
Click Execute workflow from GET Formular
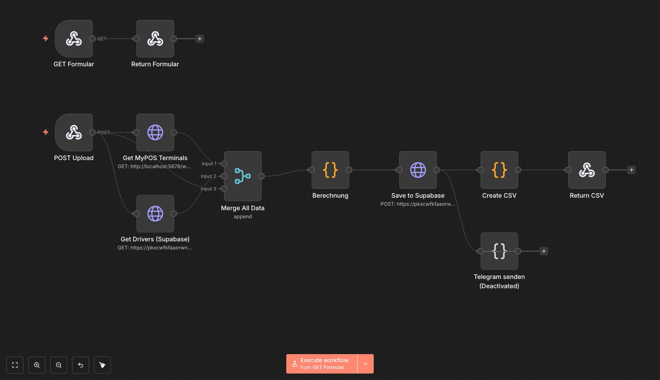321,363
